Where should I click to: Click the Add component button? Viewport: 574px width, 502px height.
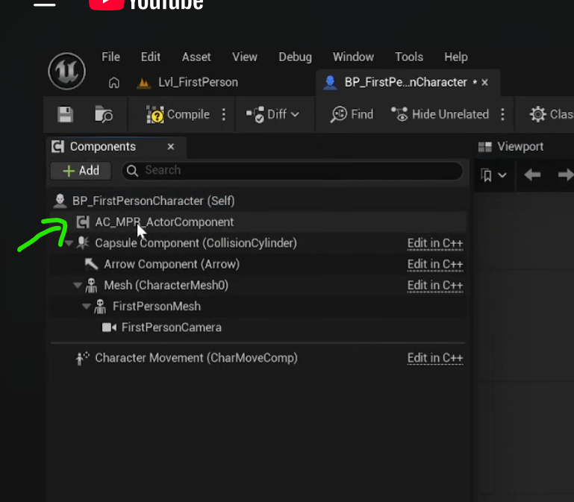[81, 170]
